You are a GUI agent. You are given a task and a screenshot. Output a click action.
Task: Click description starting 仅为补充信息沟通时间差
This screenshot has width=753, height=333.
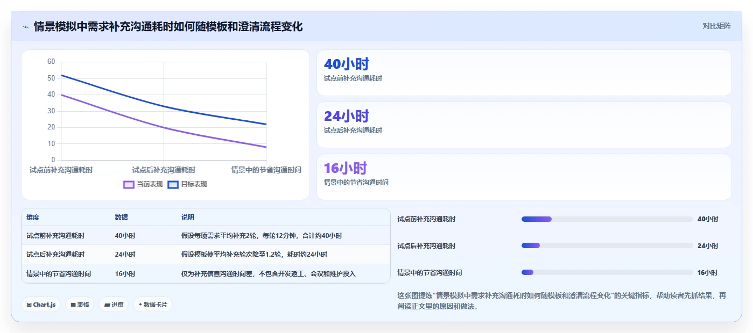click(269, 273)
